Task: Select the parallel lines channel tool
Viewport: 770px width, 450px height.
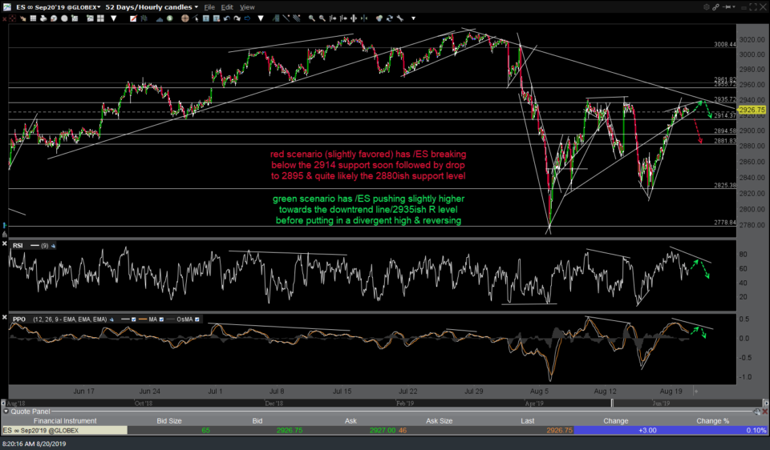Action: point(296,18)
